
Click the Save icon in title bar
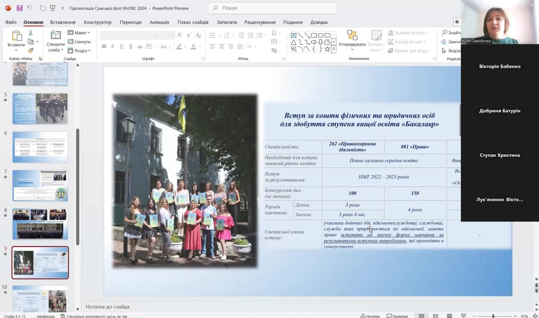[x=19, y=8]
